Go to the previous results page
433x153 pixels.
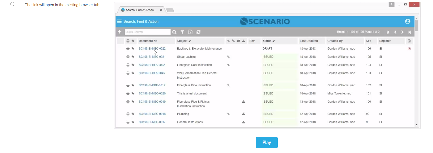point(395,32)
